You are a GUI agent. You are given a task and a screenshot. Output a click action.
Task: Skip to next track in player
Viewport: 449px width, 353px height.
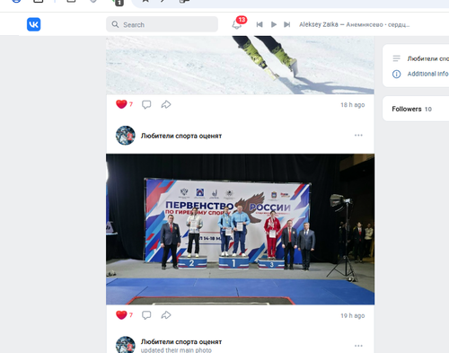287,24
